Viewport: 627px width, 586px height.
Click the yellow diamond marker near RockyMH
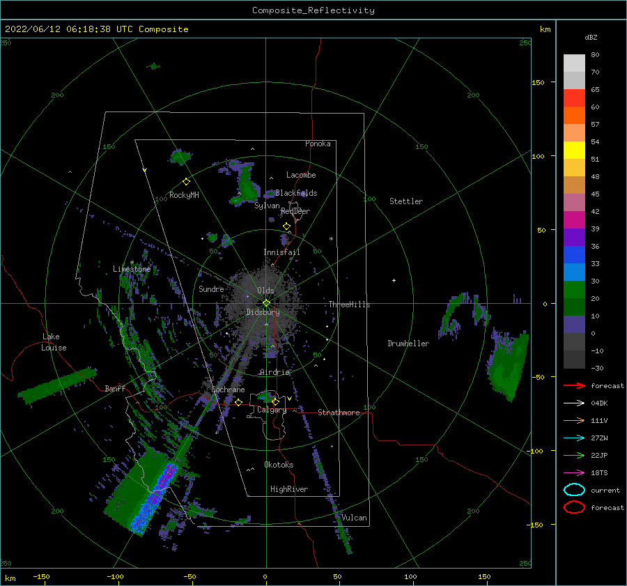tap(186, 182)
